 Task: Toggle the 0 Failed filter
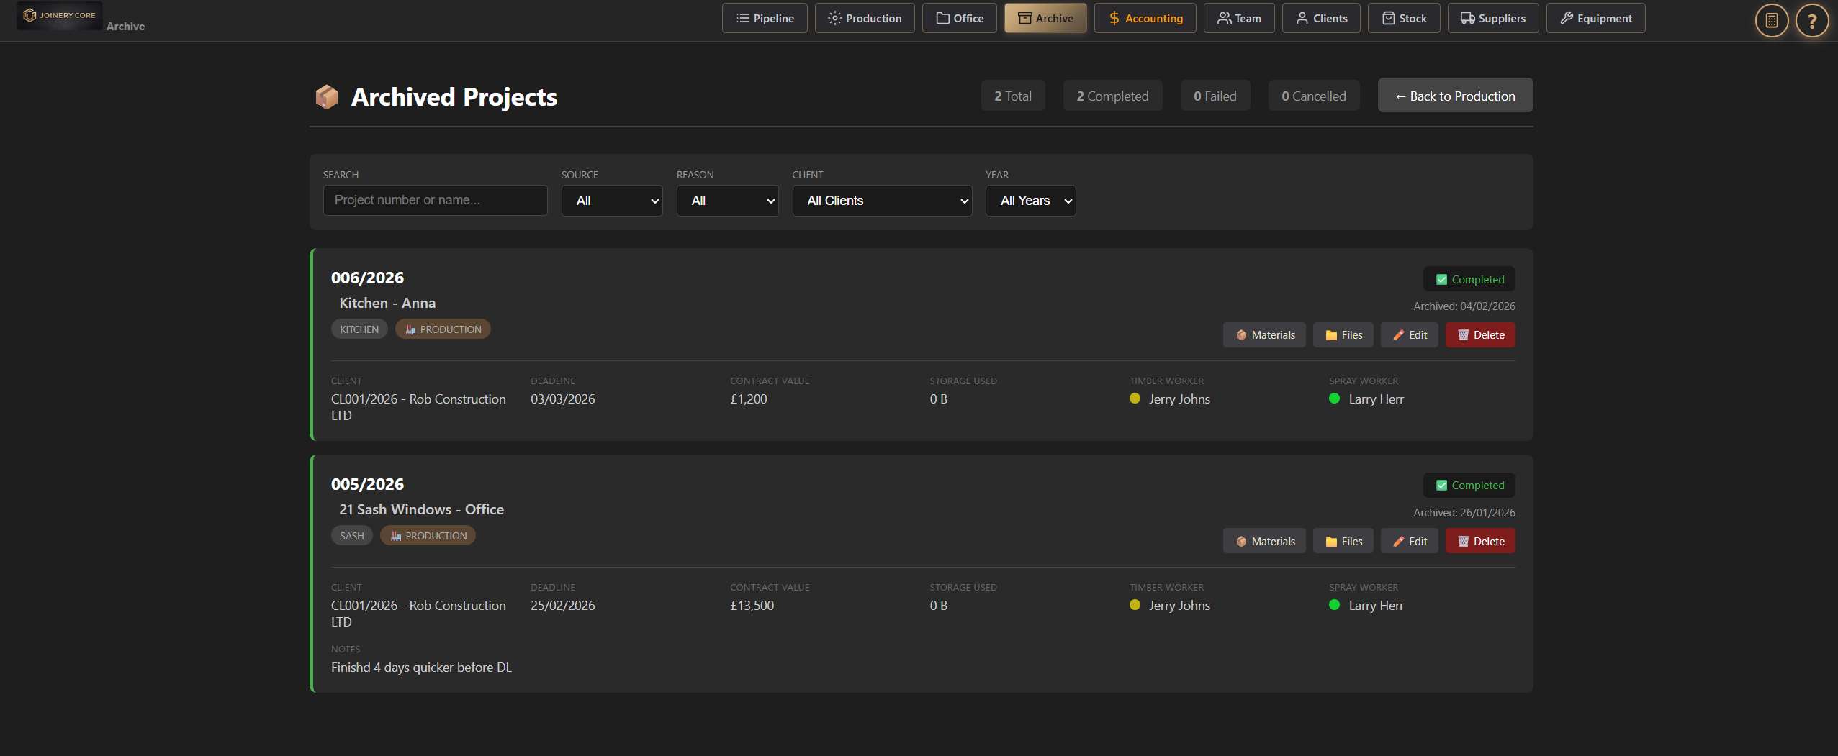click(x=1215, y=96)
